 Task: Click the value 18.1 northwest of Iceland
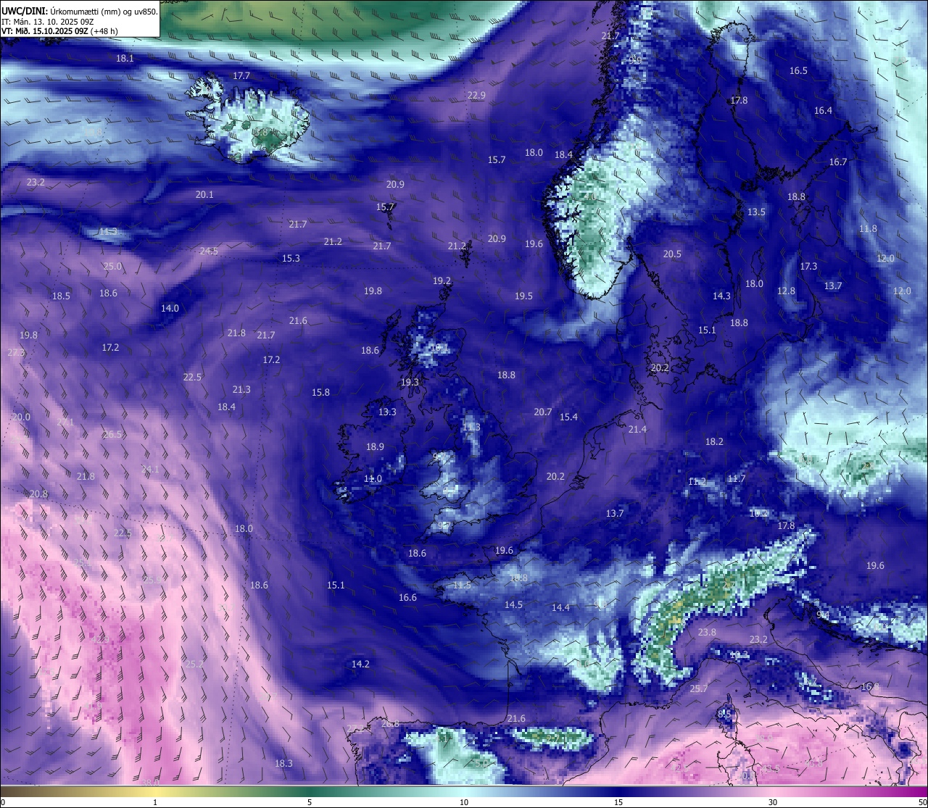coord(125,58)
